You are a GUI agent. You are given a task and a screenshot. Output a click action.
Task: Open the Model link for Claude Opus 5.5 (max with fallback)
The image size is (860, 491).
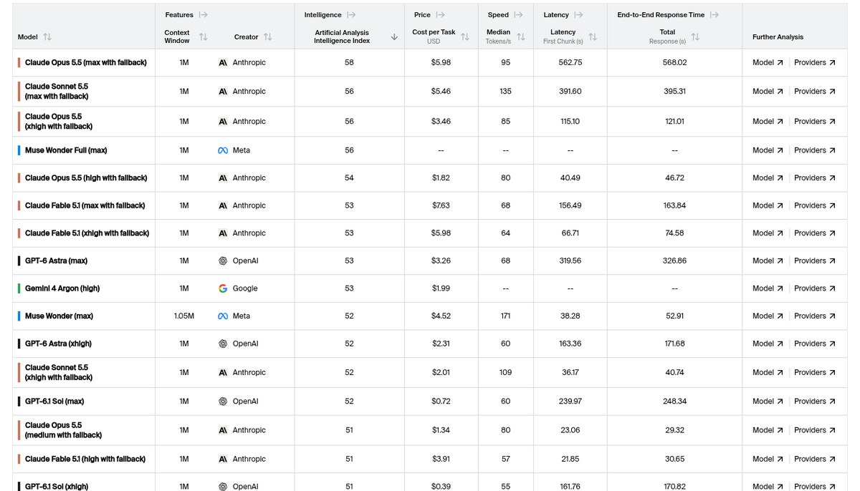pos(768,63)
